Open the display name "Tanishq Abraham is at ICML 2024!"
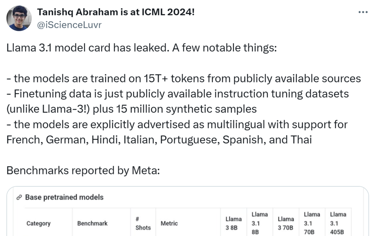Screen dimensions: 373x236 tap(116, 12)
